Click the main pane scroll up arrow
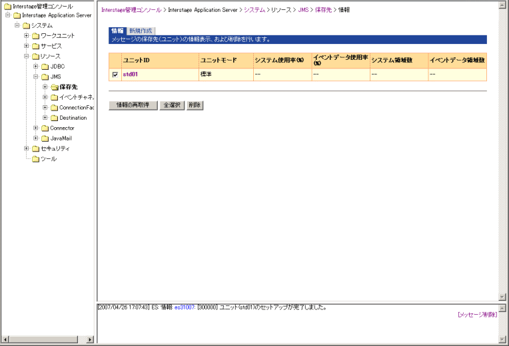This screenshot has width=509, height=346. [502, 5]
